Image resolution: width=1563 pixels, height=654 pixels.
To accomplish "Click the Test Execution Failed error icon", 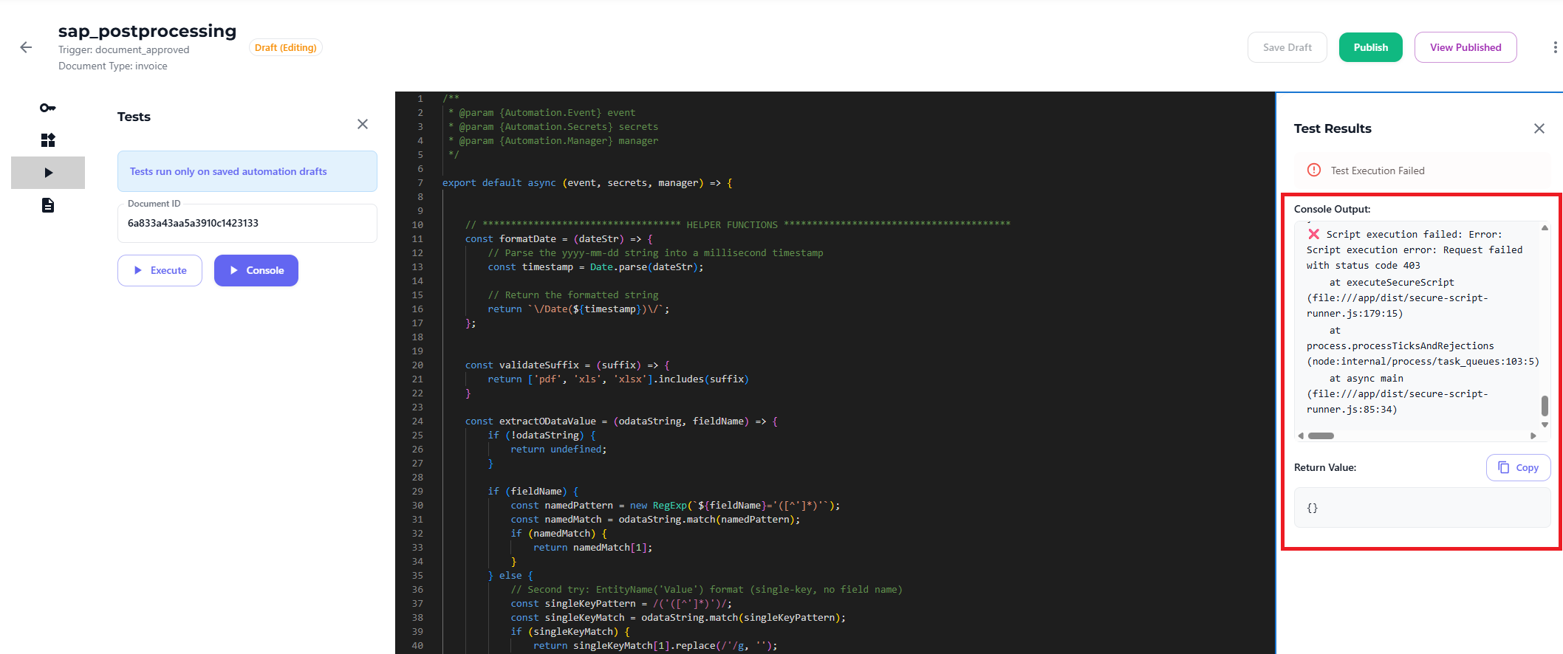I will (1314, 170).
